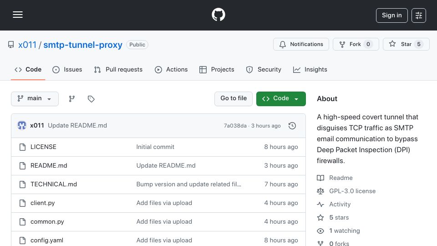Click the pulse icon next to Activity

(x=320, y=205)
